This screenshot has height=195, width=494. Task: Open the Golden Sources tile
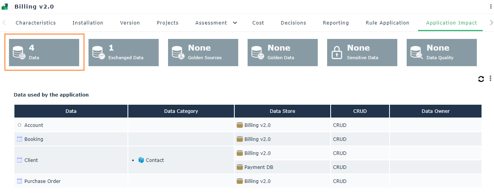click(x=203, y=53)
